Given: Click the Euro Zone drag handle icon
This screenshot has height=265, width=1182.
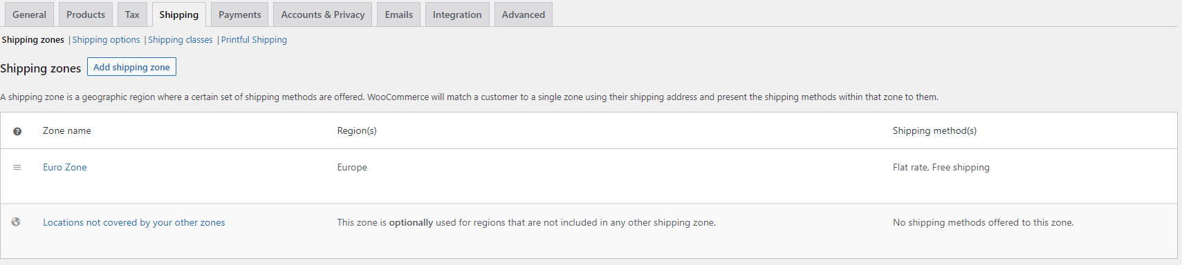Looking at the screenshot, I should 17,168.
